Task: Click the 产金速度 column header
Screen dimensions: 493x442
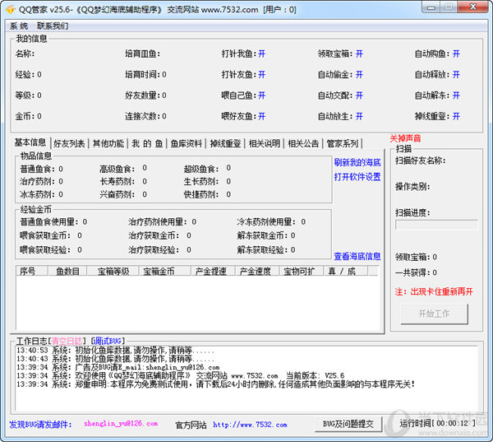Action: click(x=258, y=272)
